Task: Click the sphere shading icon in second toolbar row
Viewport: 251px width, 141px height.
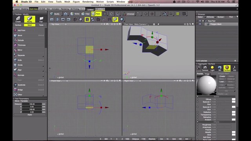Action: pyautogui.click(x=122, y=20)
